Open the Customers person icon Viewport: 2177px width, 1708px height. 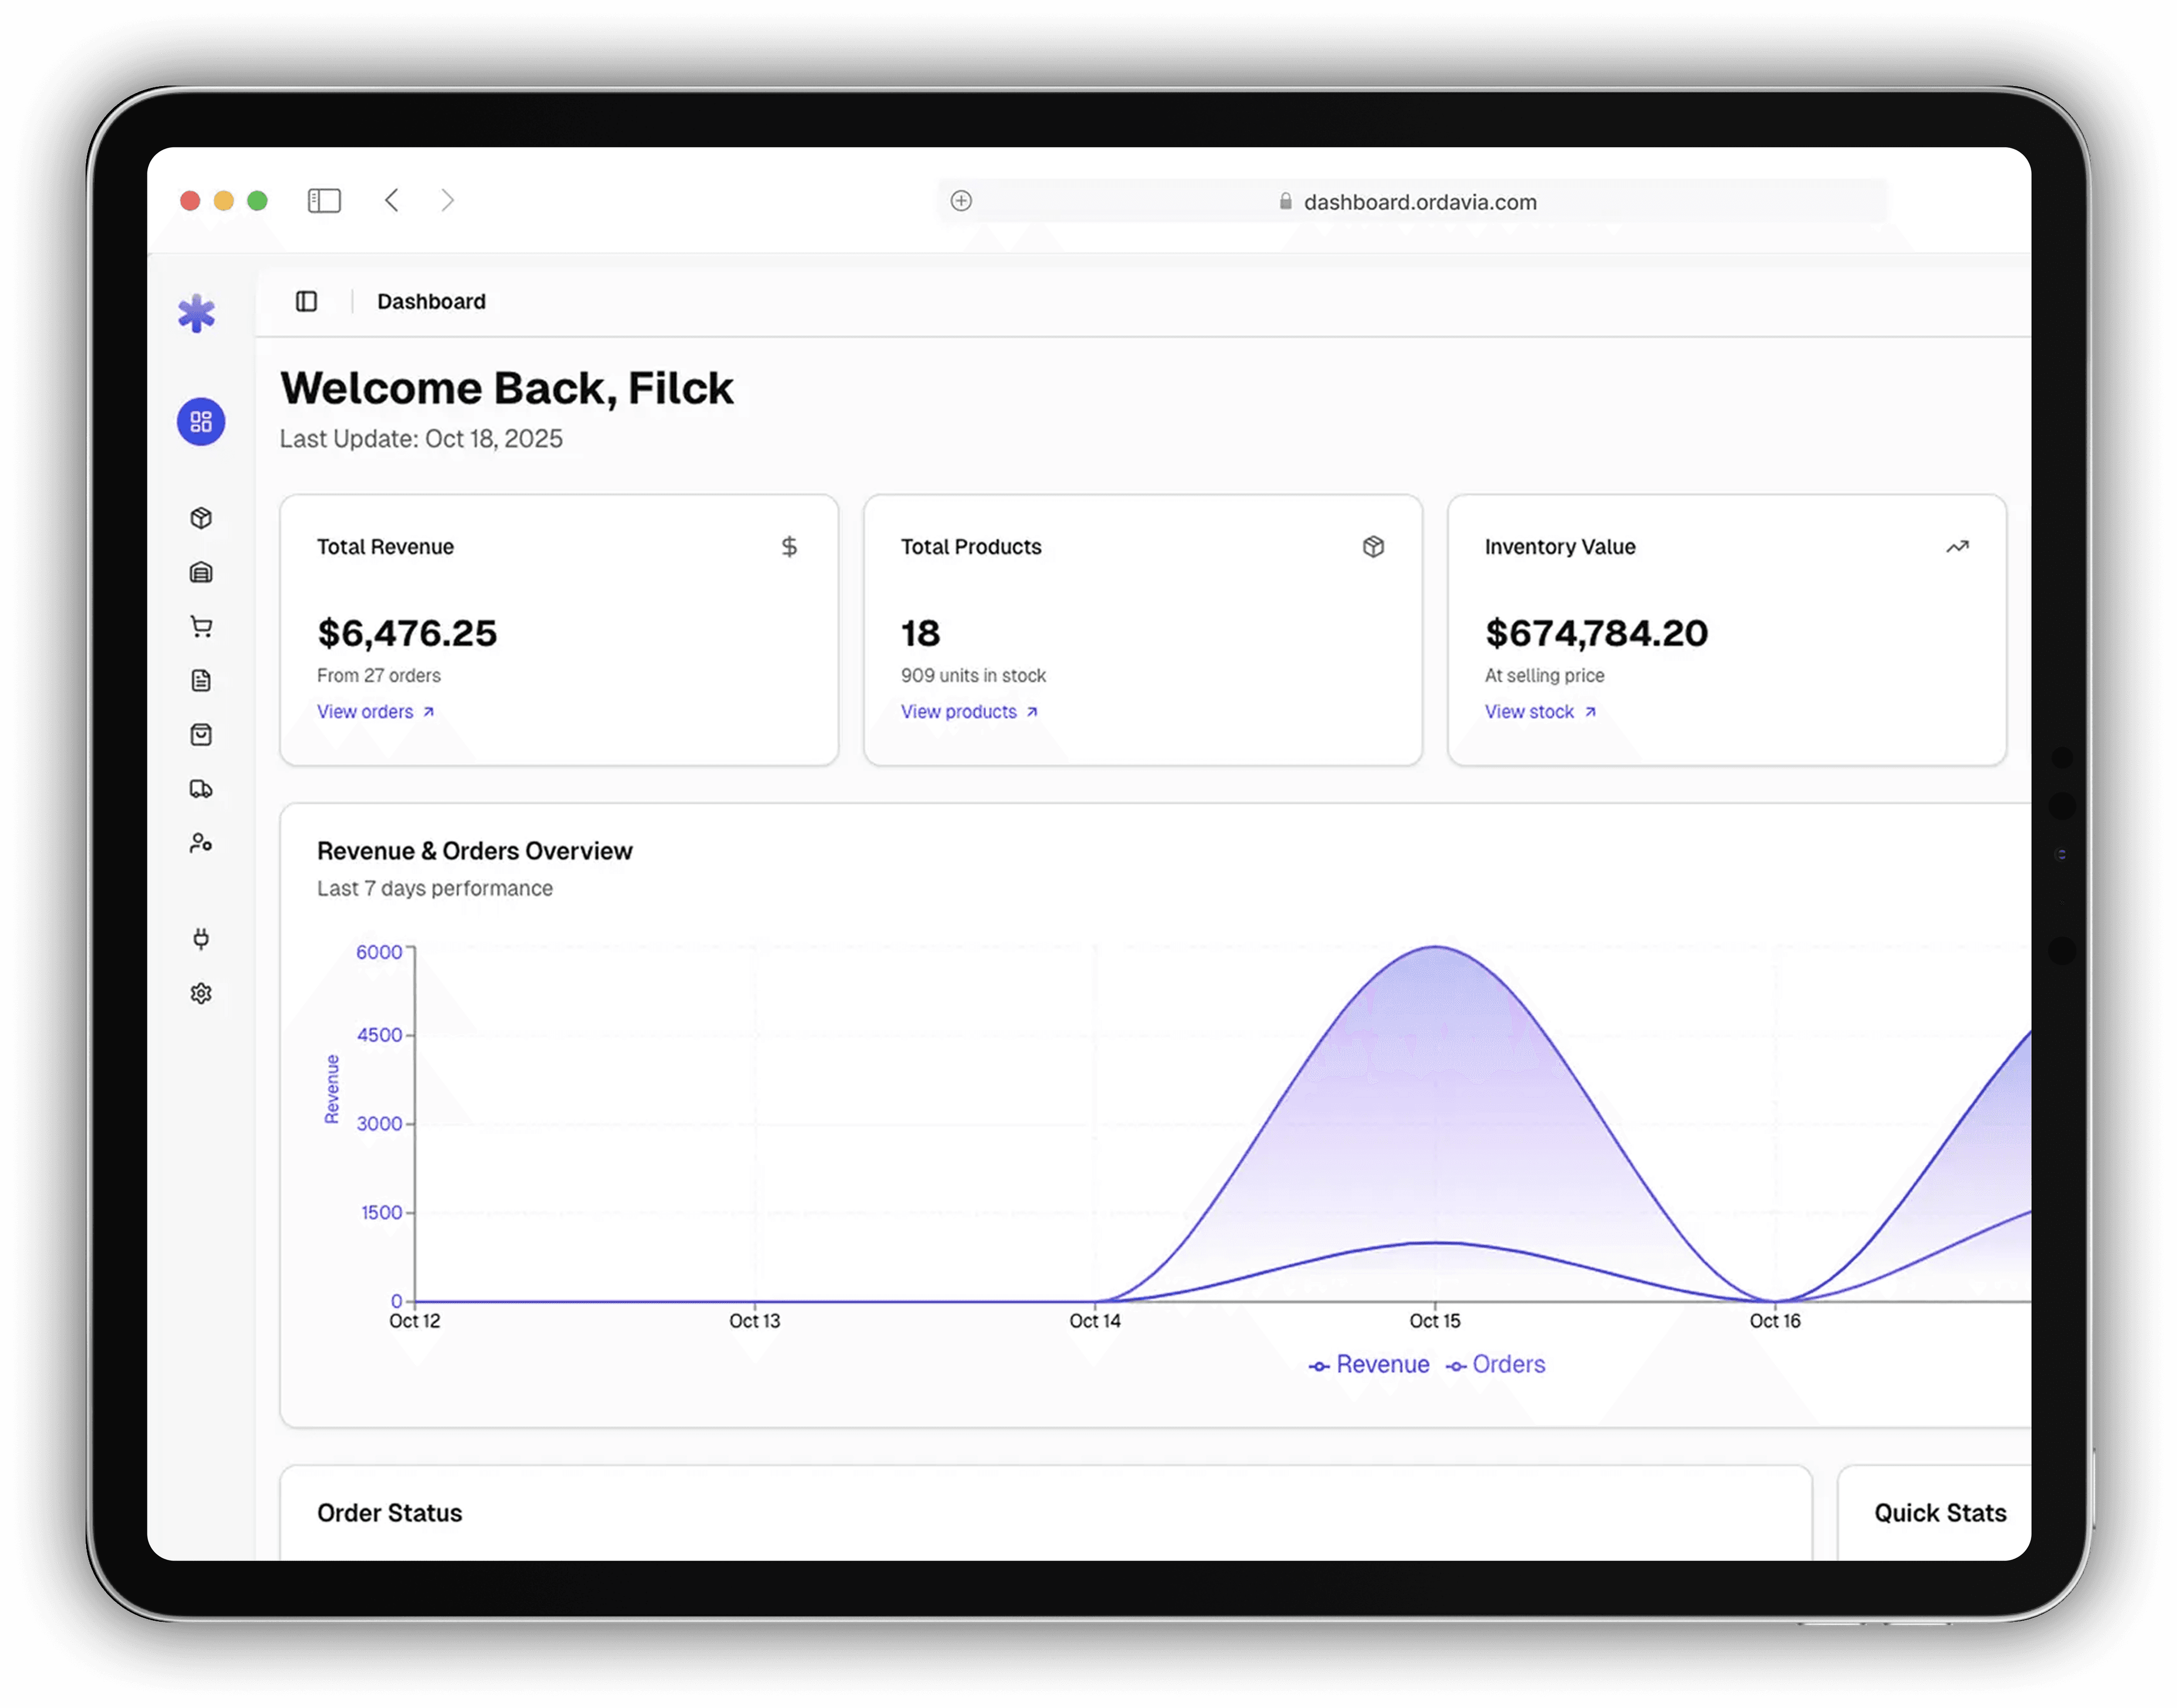pyautogui.click(x=201, y=842)
